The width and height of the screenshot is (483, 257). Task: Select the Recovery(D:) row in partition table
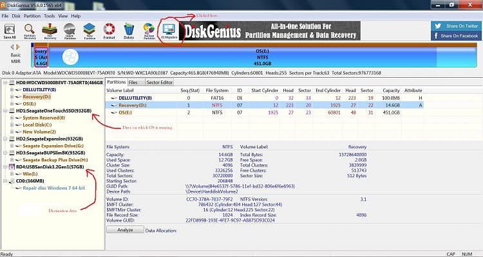[265, 105]
